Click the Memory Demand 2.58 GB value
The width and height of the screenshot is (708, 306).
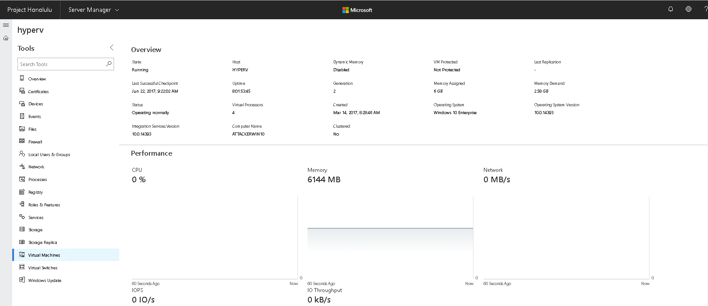(541, 91)
